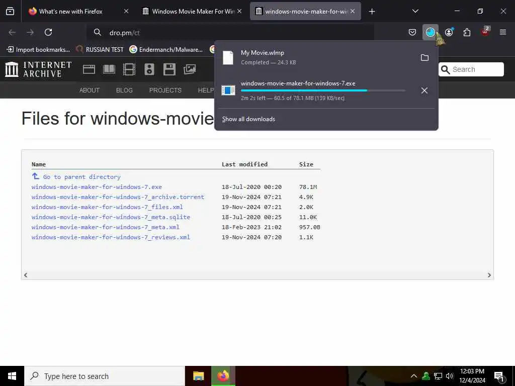Click the 78.1M size cell

[x=308, y=187]
